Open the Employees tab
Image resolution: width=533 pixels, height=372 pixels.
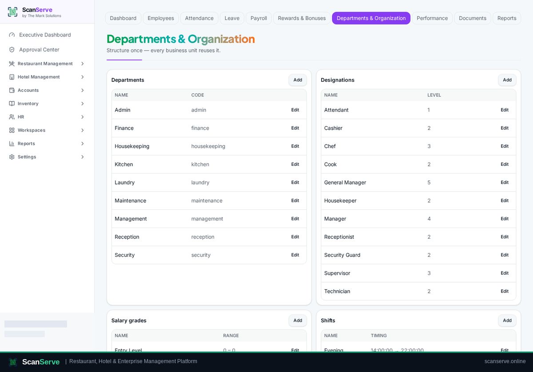coord(161,18)
